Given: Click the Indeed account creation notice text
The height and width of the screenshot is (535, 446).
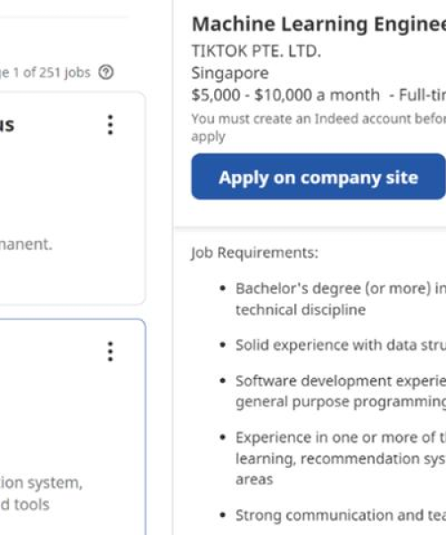Looking at the screenshot, I should click(x=318, y=128).
